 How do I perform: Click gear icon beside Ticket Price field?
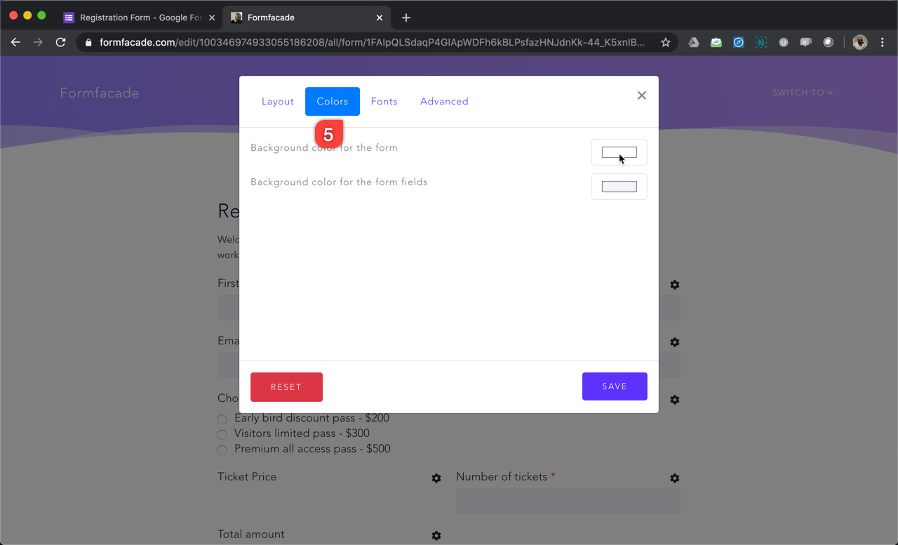(436, 478)
